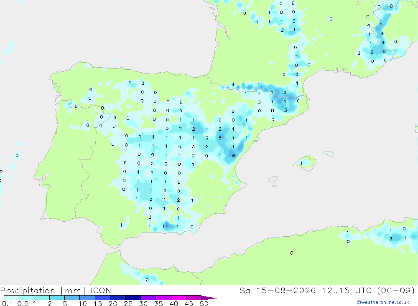
Task: Click the '12..15 UTC' time text
Action: (x=347, y=290)
